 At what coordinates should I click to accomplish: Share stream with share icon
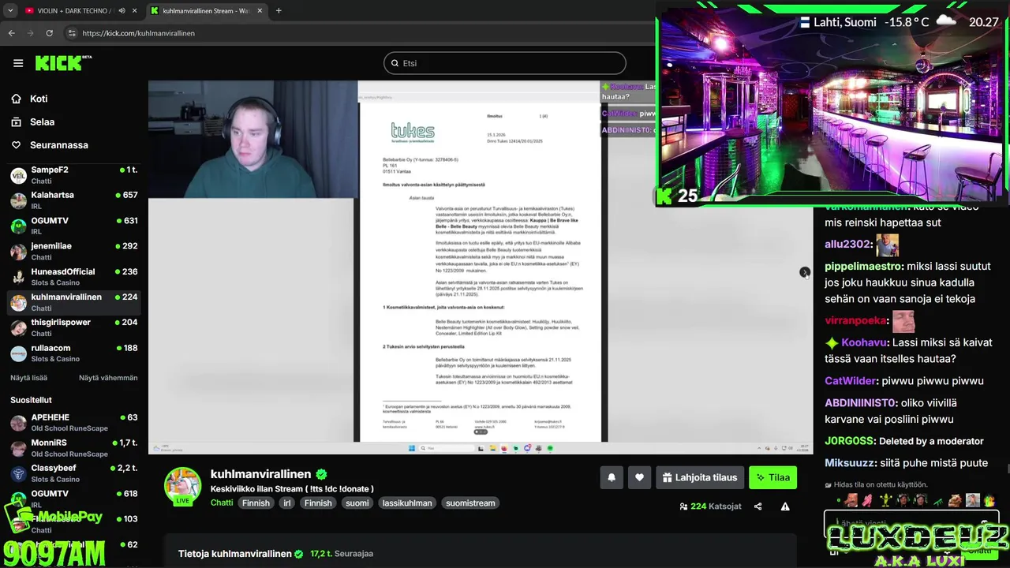(757, 506)
